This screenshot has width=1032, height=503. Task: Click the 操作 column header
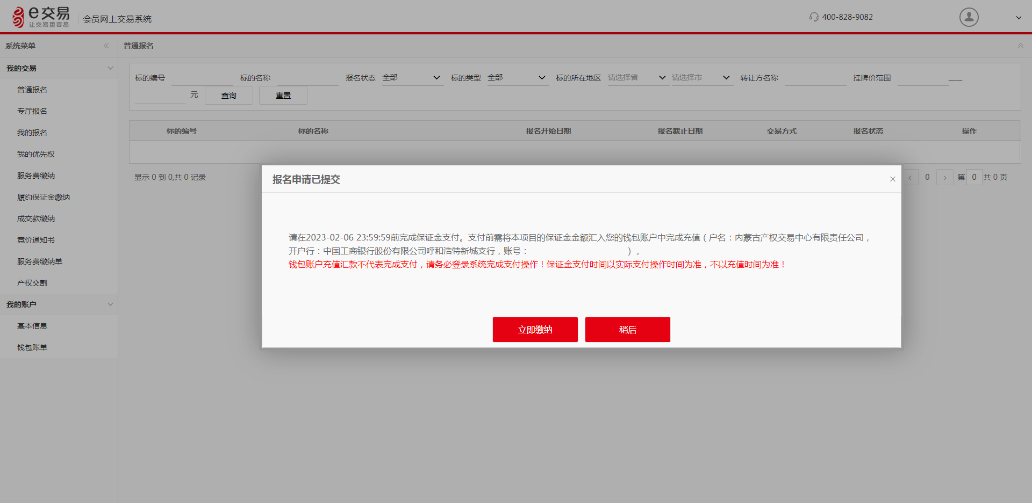point(969,131)
